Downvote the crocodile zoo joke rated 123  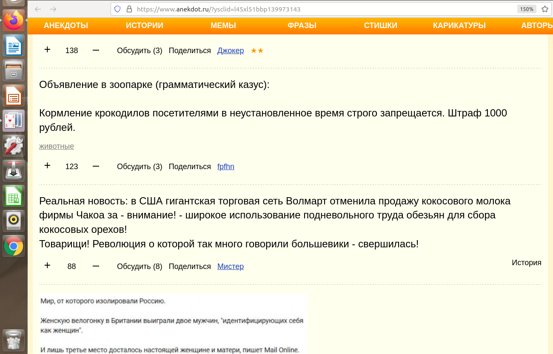click(96, 166)
